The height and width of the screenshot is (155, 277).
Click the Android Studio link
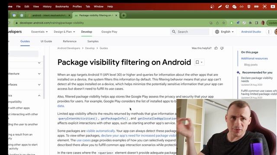251,31
